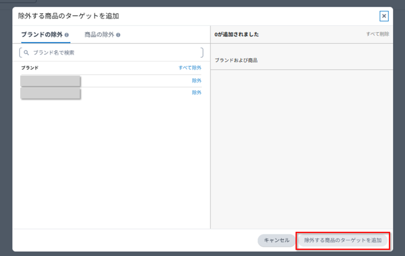The width and height of the screenshot is (405, 256).
Task: Click 除外 for the second brand
Action: point(197,93)
